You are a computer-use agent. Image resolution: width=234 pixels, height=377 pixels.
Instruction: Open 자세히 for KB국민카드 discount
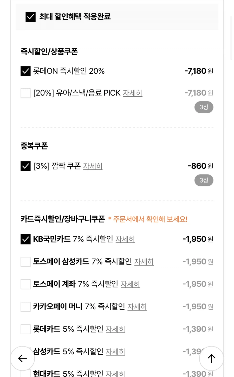[125, 239]
